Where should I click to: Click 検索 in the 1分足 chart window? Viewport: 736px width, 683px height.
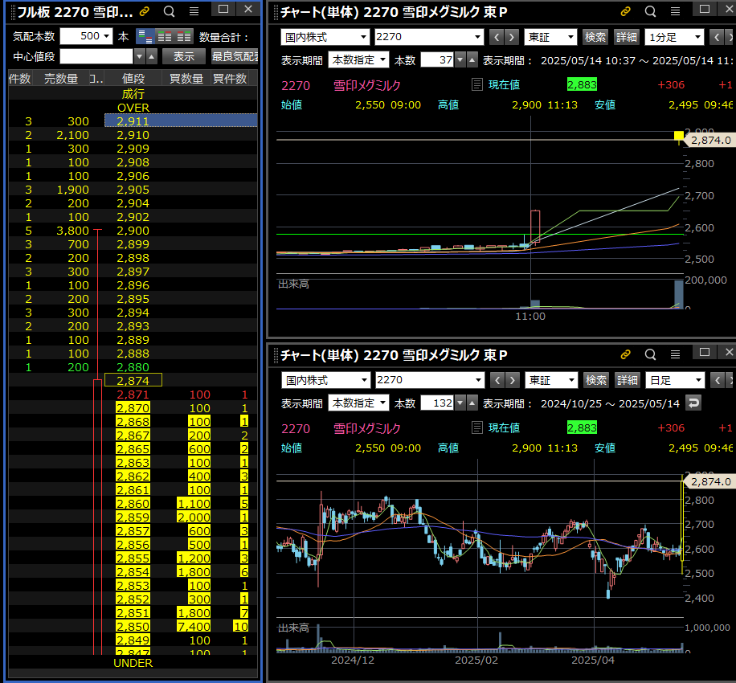(x=595, y=37)
